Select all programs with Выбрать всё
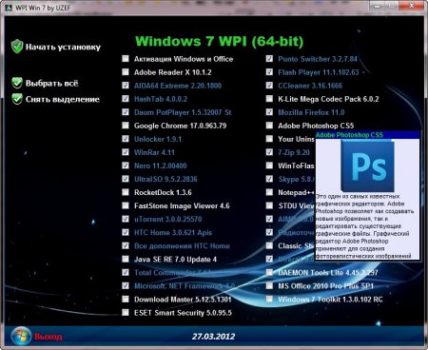428x350 pixels. (x=51, y=84)
